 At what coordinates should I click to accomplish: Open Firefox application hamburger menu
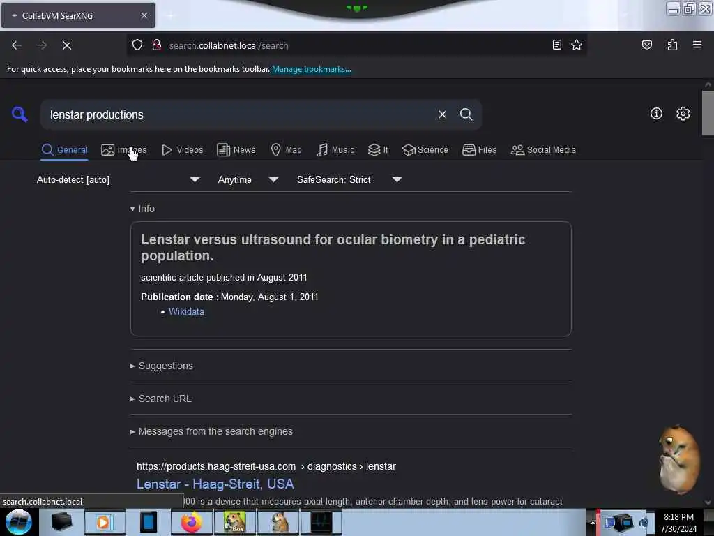click(697, 45)
